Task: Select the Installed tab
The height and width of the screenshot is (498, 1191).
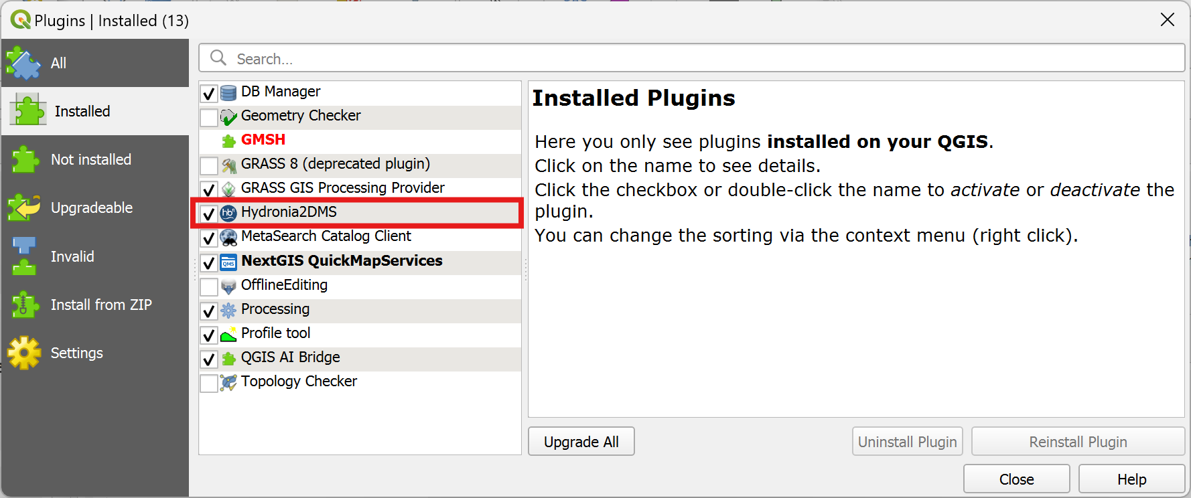Action: click(x=95, y=111)
